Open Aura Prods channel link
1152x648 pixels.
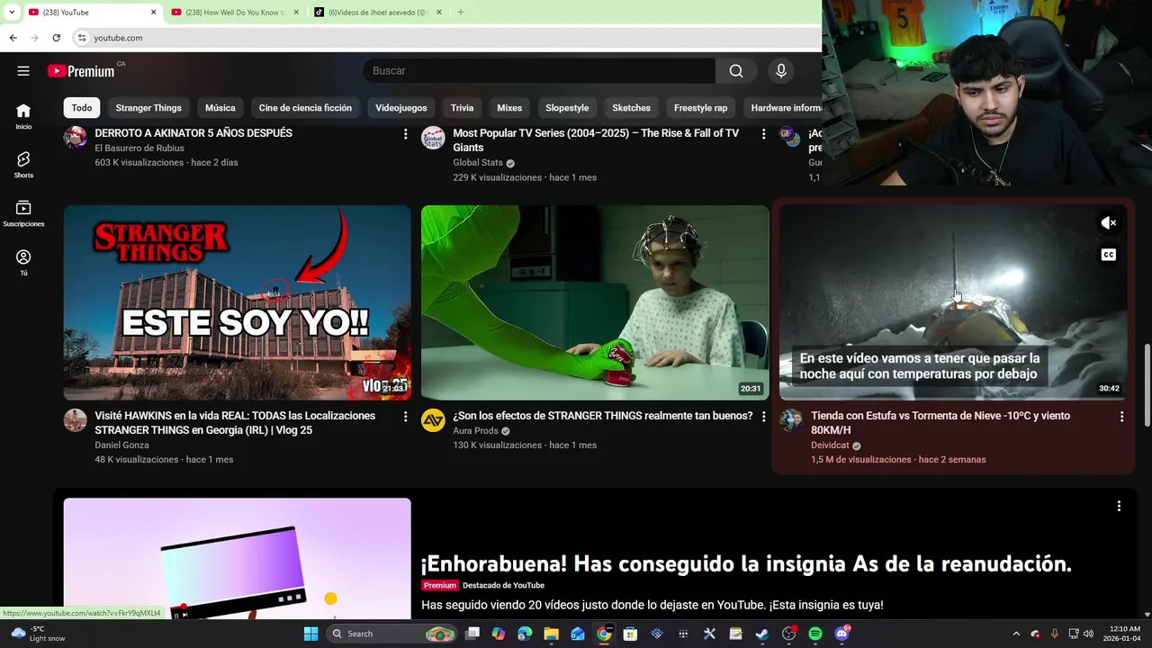click(475, 431)
